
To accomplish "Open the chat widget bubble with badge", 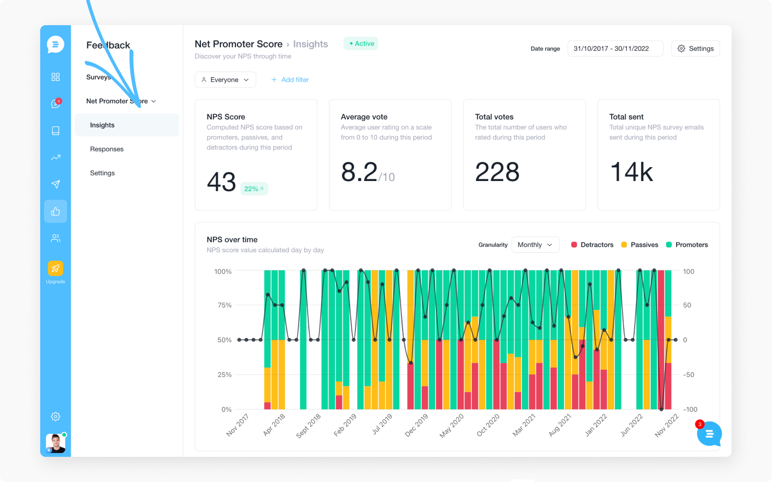I will point(709,434).
